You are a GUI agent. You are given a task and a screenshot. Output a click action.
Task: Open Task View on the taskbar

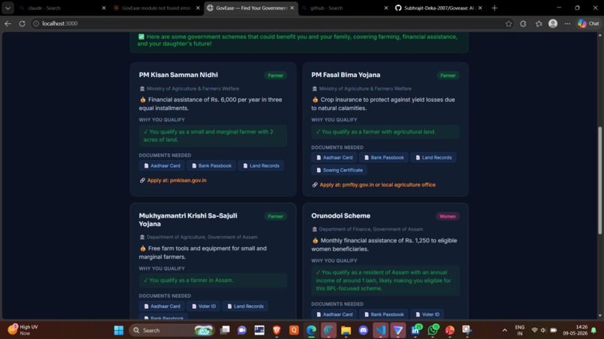(225, 330)
